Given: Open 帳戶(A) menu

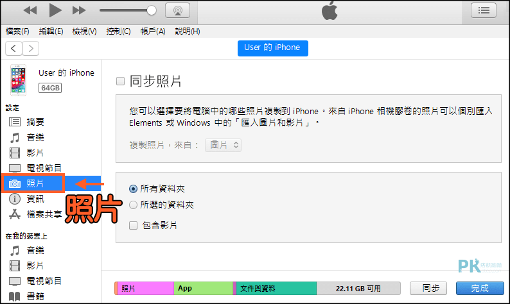Looking at the screenshot, I should click(153, 31).
